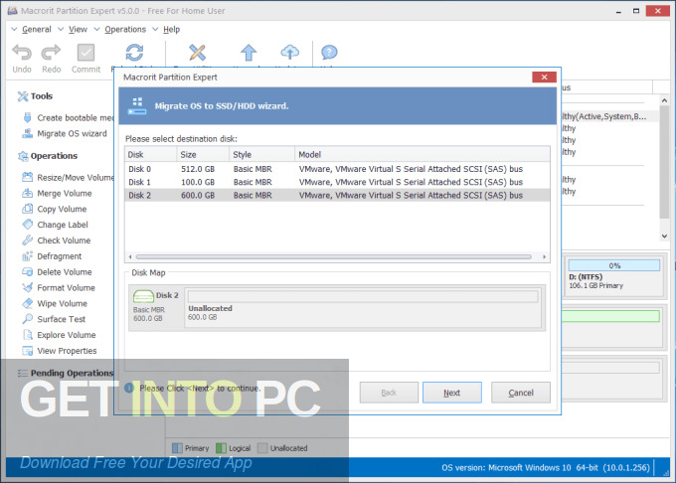The height and width of the screenshot is (483, 676).
Task: Click the Surface Test magnifier icon
Action: [x=28, y=319]
